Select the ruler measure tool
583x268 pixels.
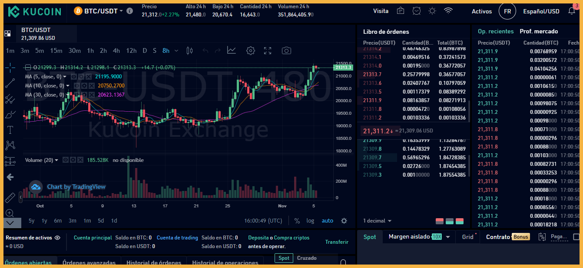[10, 198]
